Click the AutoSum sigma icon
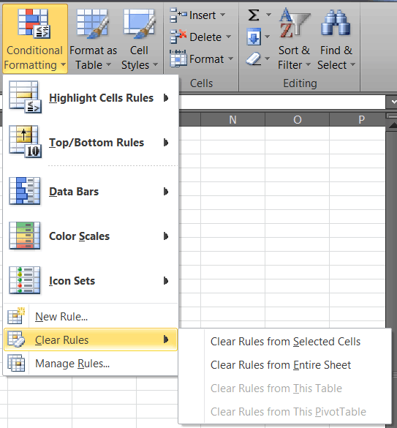Viewport: 397px width, 428px height. 254,15
